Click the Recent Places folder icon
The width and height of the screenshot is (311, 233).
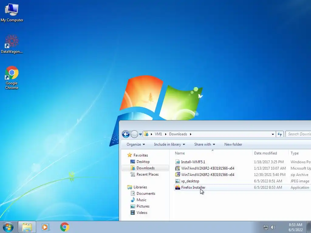click(133, 174)
